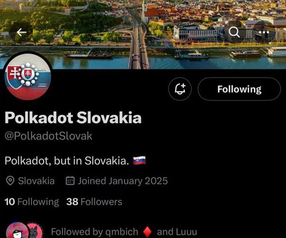The width and height of the screenshot is (286, 238).
Task: Tap the cat follower avatar
Action: click(35, 231)
